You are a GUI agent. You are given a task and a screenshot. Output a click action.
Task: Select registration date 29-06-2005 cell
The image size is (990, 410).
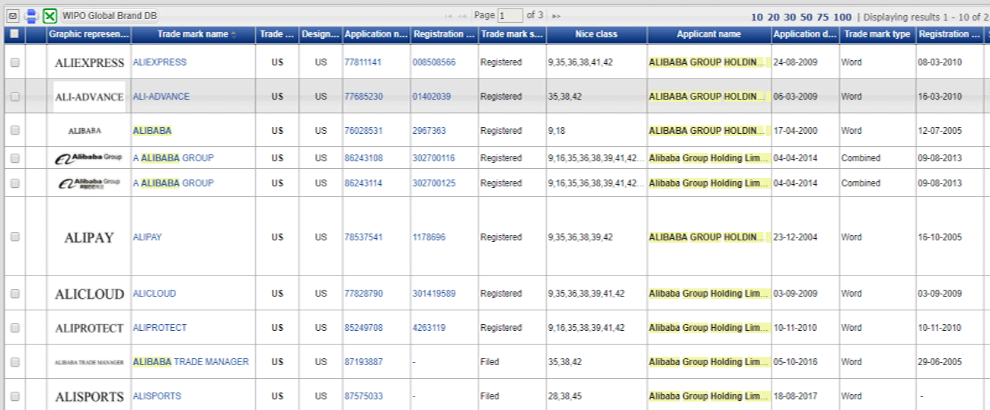(950, 362)
